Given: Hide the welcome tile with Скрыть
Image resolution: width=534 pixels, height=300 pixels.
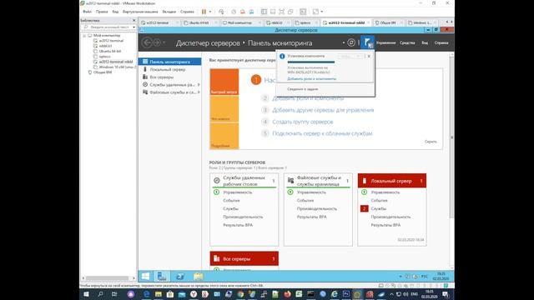Looking at the screenshot, I should (431, 141).
